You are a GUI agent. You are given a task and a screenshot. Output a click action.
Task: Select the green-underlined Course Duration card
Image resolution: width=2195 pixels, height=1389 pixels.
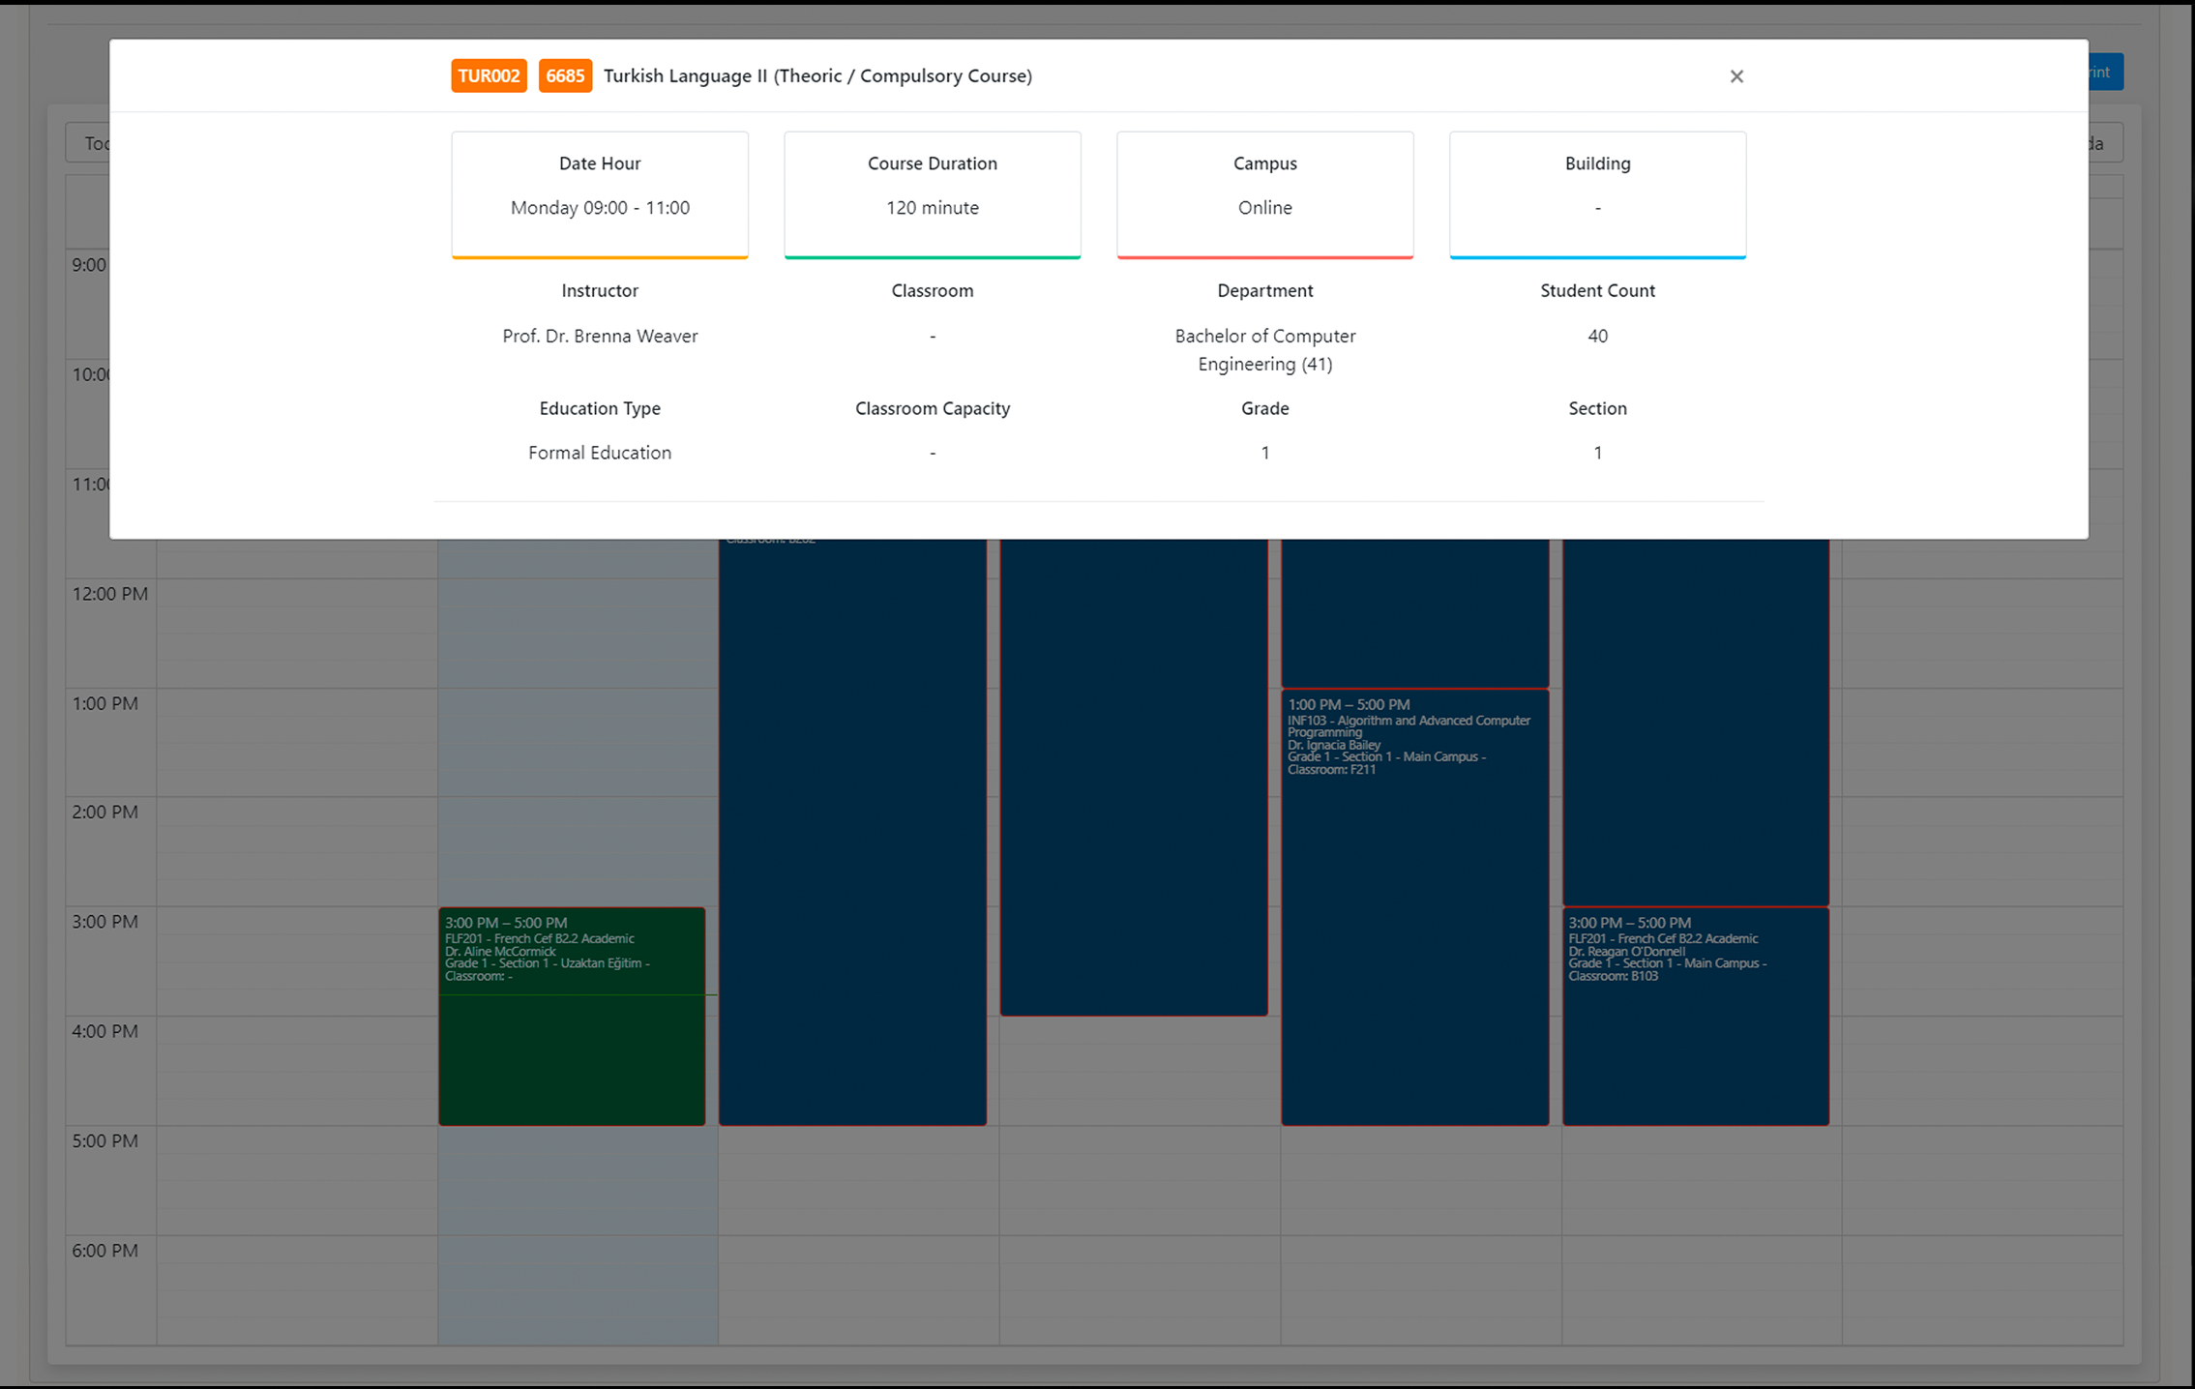(932, 193)
